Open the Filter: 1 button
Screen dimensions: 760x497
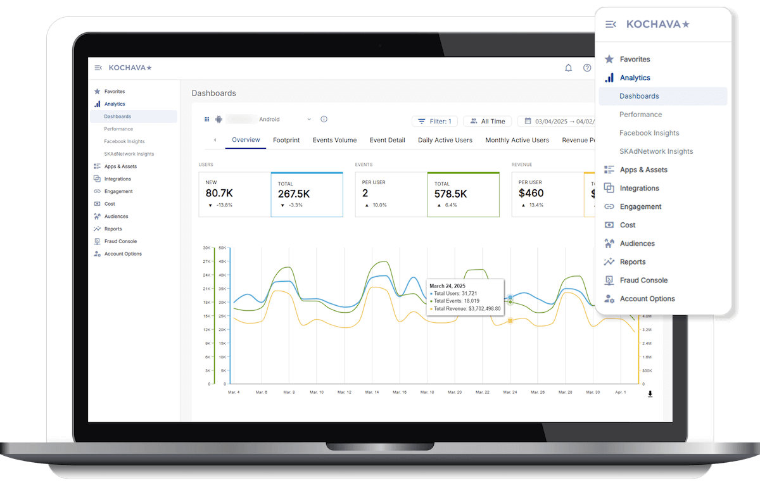click(x=434, y=121)
